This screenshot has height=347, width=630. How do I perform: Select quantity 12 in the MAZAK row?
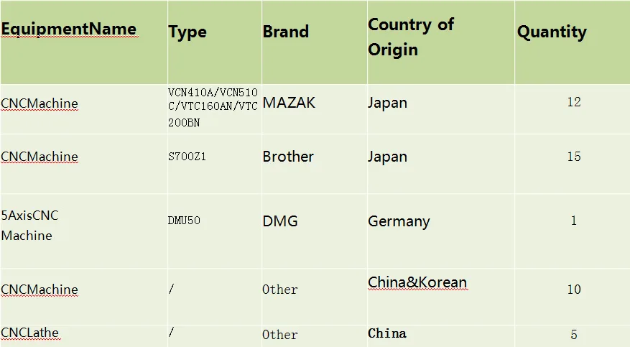[x=573, y=102]
